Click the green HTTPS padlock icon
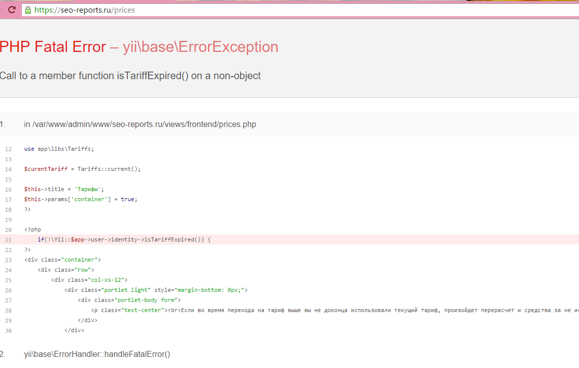This screenshot has width=579, height=368. tap(28, 10)
